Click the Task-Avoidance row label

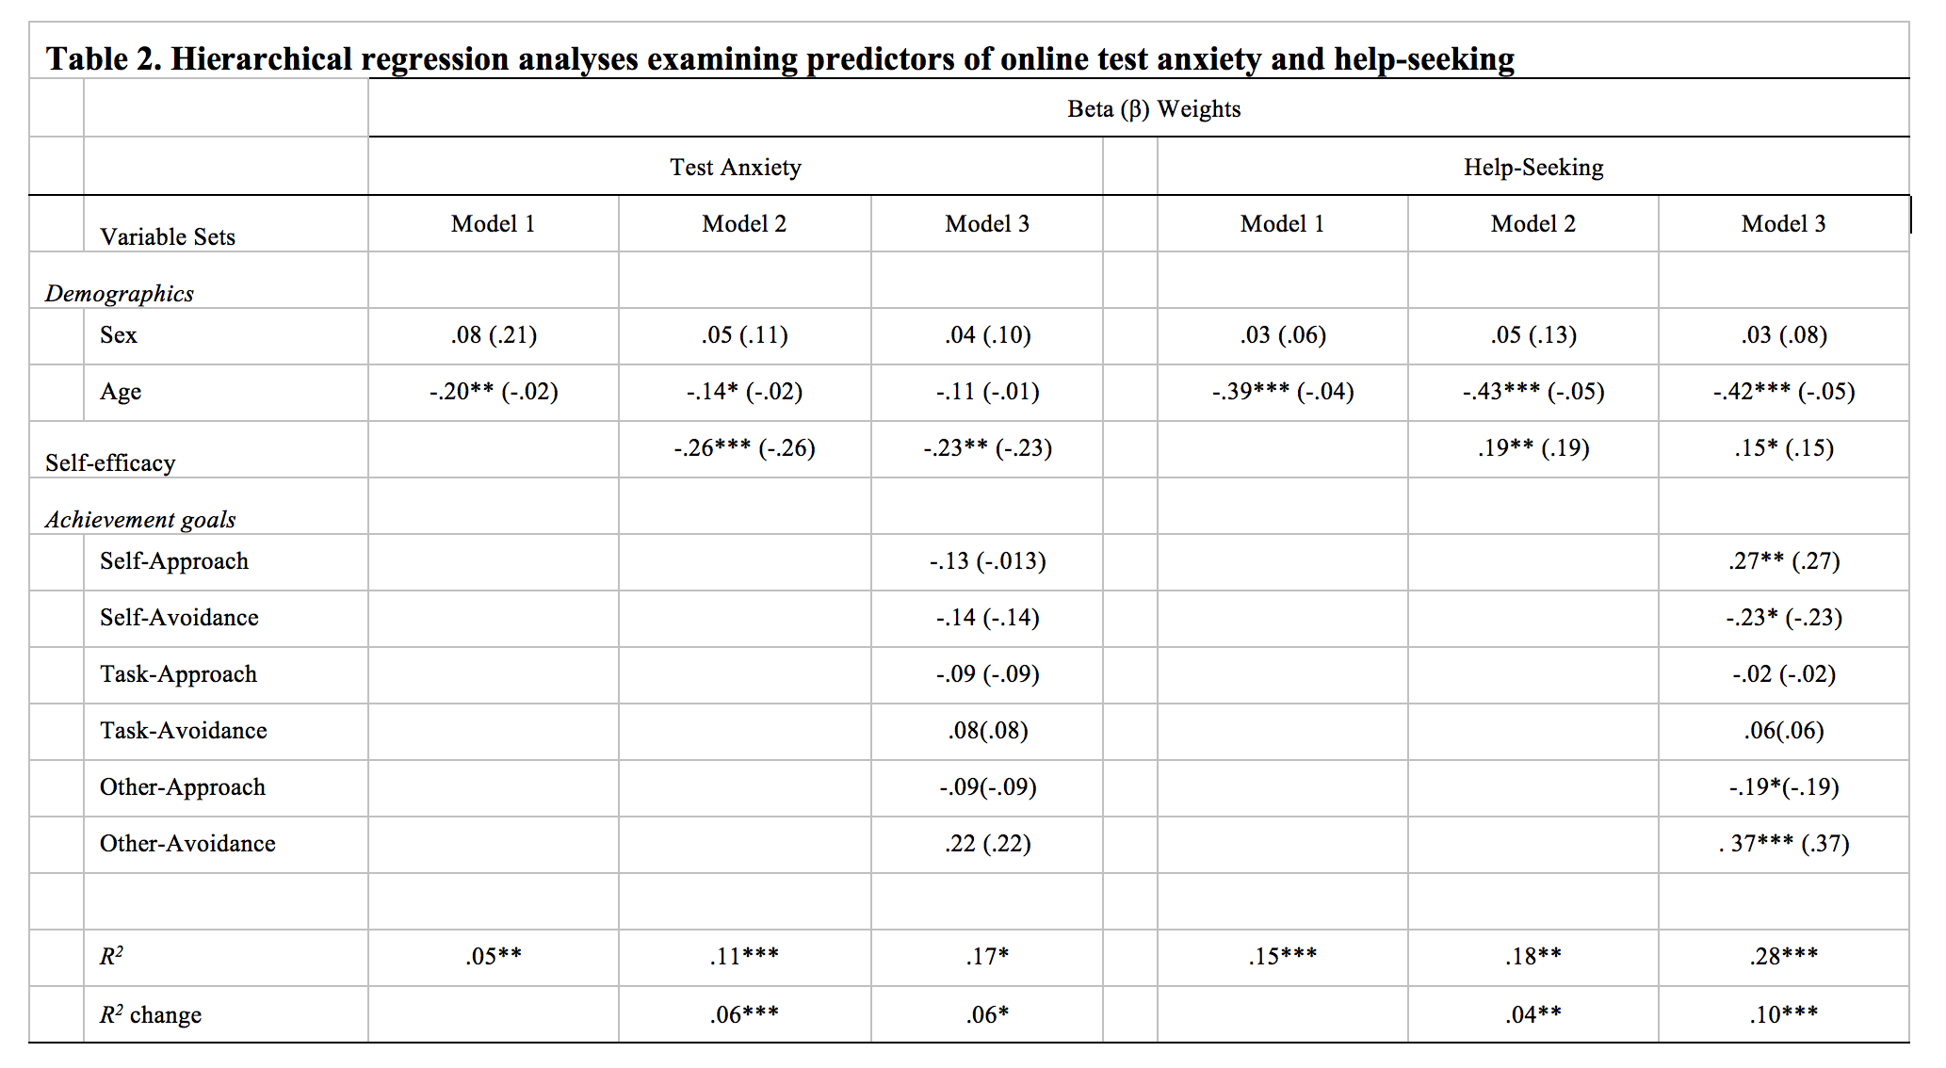click(184, 731)
